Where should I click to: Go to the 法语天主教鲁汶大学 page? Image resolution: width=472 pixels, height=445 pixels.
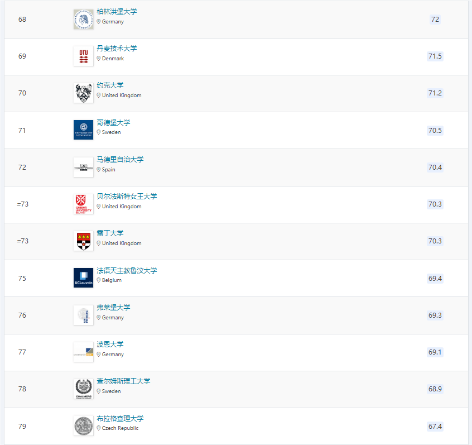pyautogui.click(x=127, y=271)
